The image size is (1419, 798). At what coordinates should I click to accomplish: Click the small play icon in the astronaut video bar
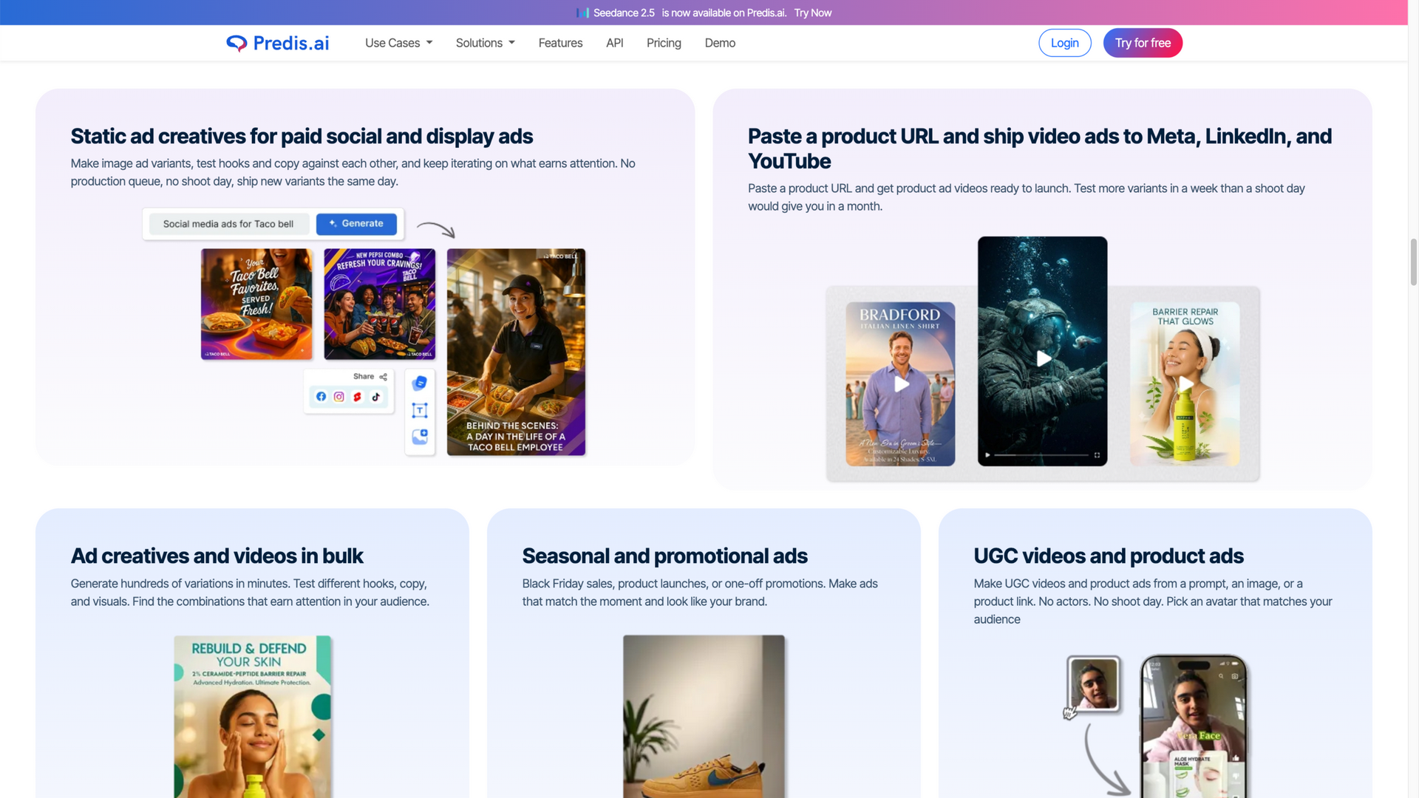pos(987,455)
